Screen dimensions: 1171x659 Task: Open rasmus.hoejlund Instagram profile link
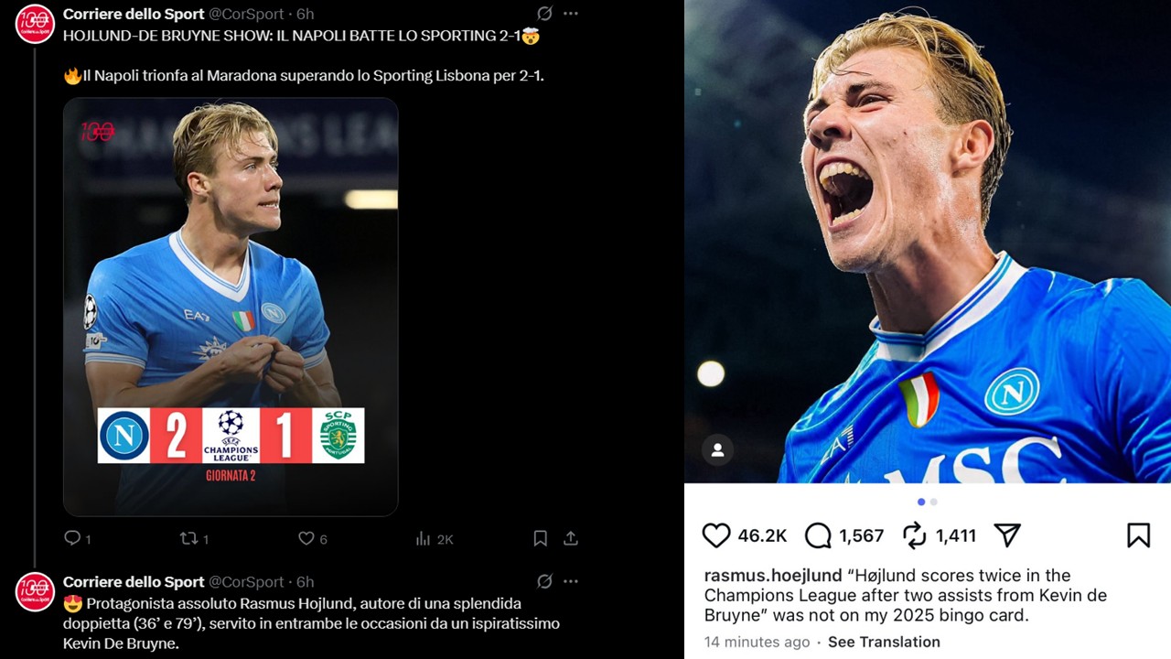[772, 576]
